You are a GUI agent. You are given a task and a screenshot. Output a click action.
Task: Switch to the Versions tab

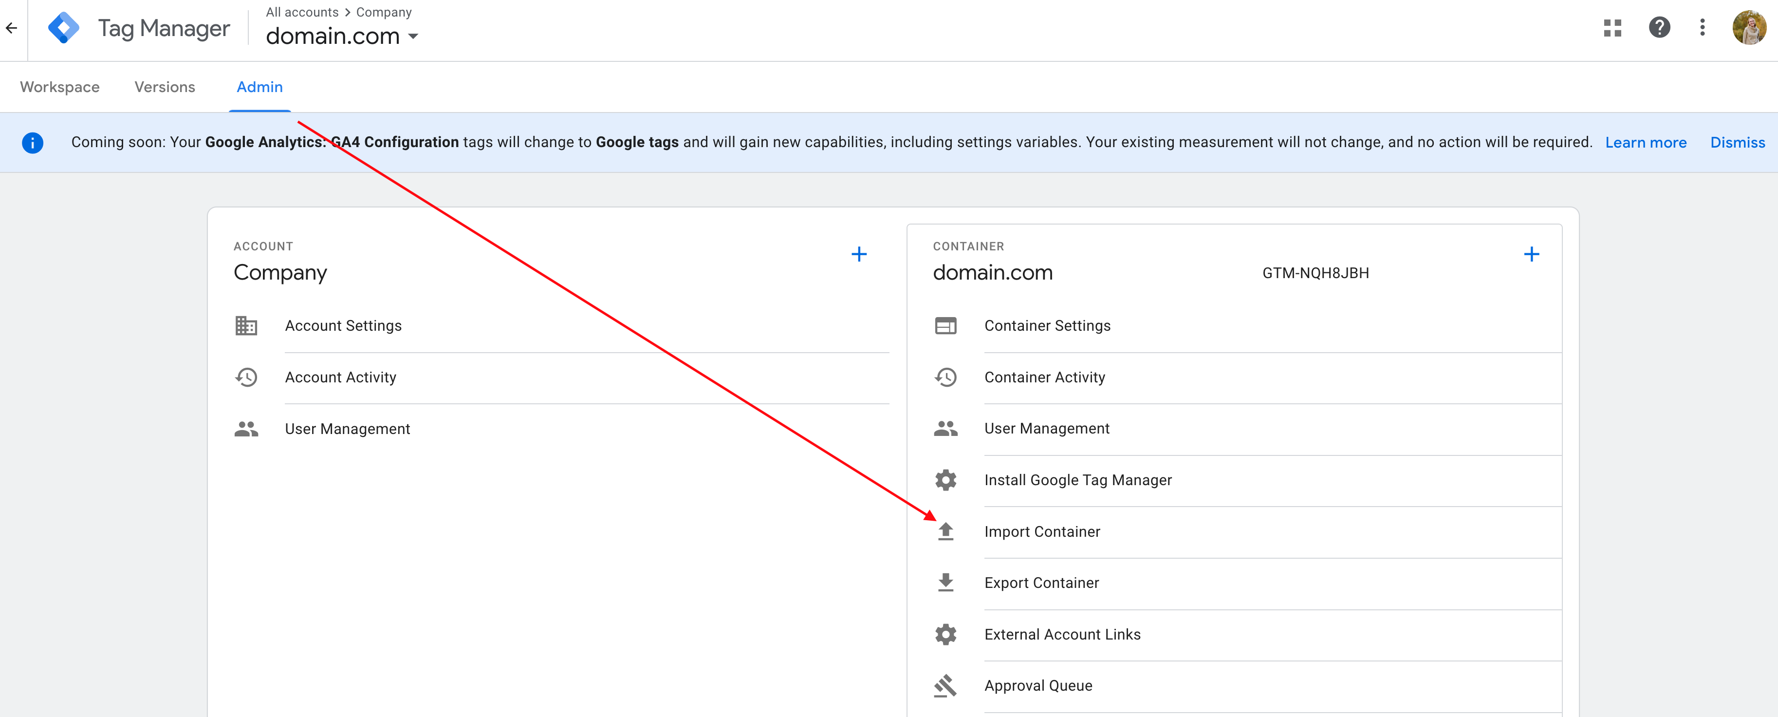pos(164,87)
